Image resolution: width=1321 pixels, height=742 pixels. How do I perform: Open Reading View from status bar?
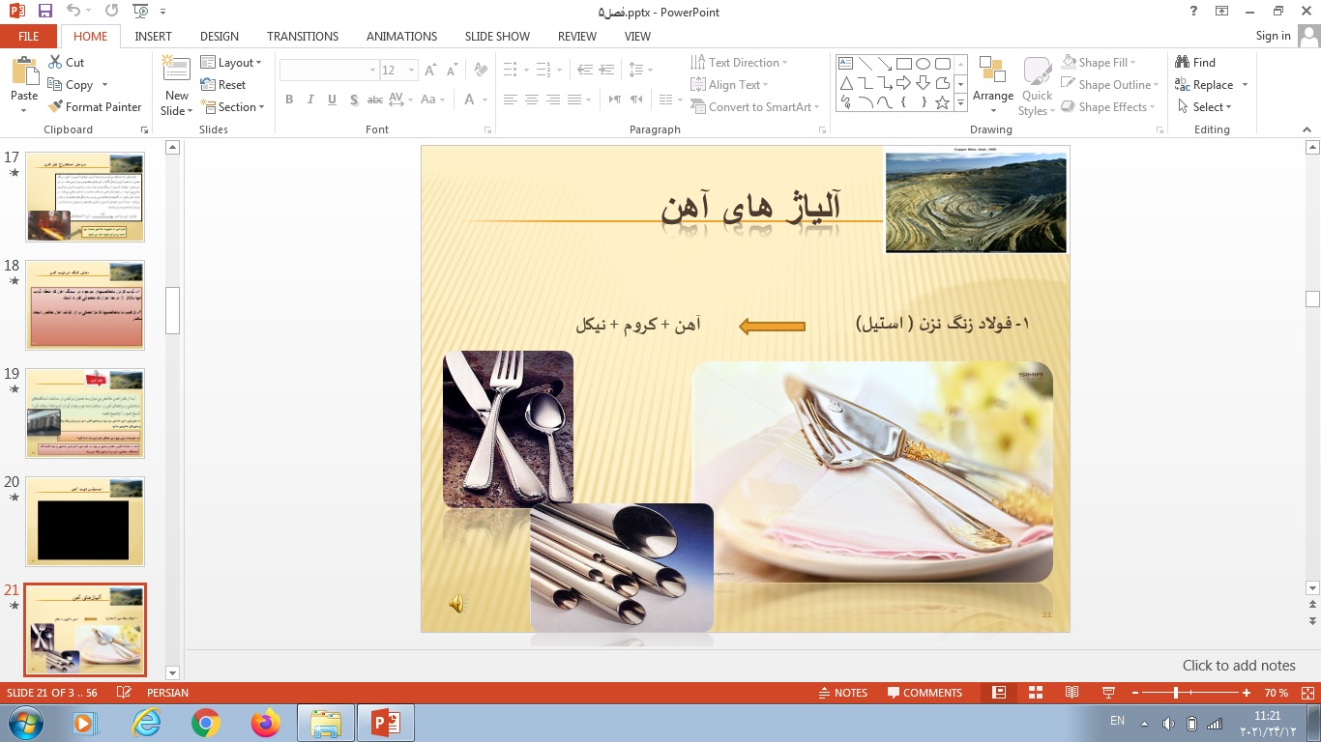pyautogui.click(x=1071, y=693)
